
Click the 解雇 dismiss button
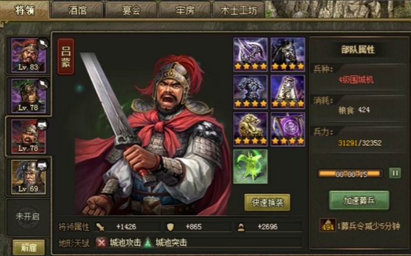click(28, 248)
